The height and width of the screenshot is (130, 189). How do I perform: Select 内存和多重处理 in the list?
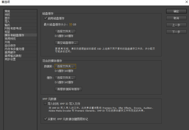[14, 49]
